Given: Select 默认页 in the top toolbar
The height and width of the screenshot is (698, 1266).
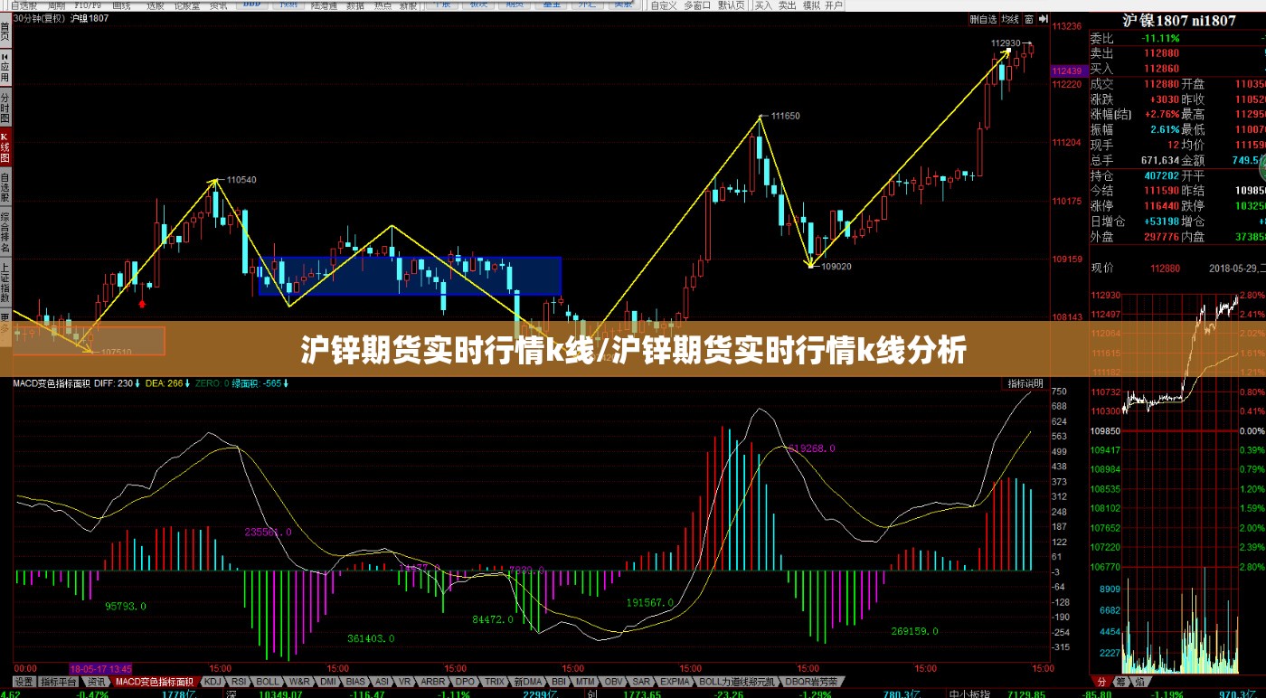Looking at the screenshot, I should click(x=731, y=5).
